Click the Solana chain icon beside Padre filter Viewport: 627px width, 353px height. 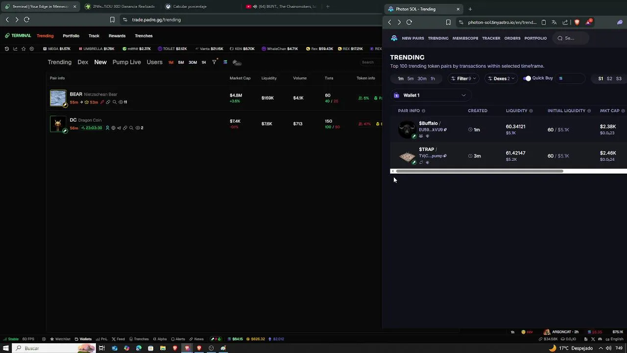[225, 62]
